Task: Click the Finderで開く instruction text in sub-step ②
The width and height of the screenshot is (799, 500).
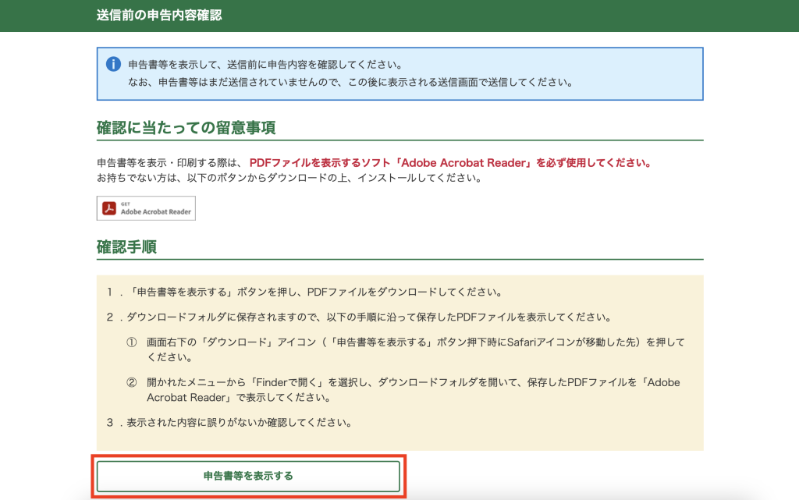Action: coord(414,383)
